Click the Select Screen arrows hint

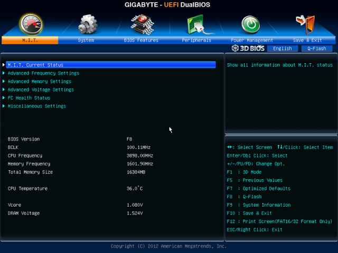249,148
